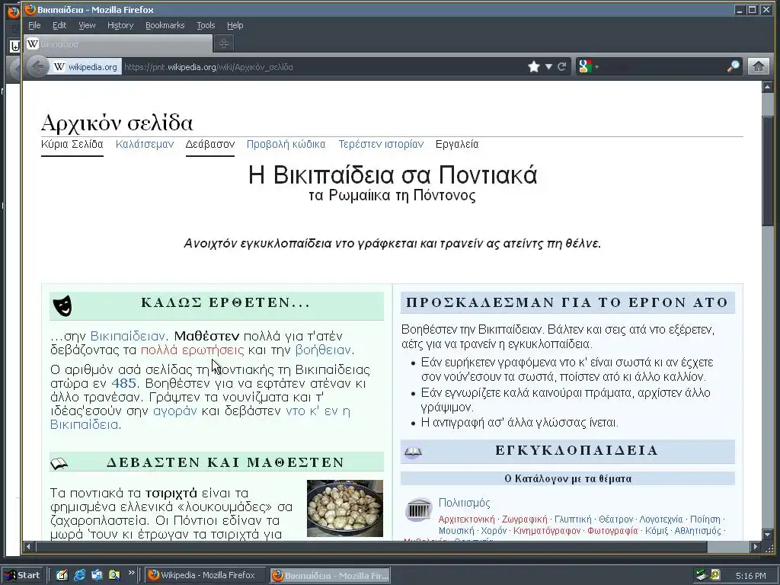Select the Δεάβασον tab
The image size is (780, 585).
(210, 144)
